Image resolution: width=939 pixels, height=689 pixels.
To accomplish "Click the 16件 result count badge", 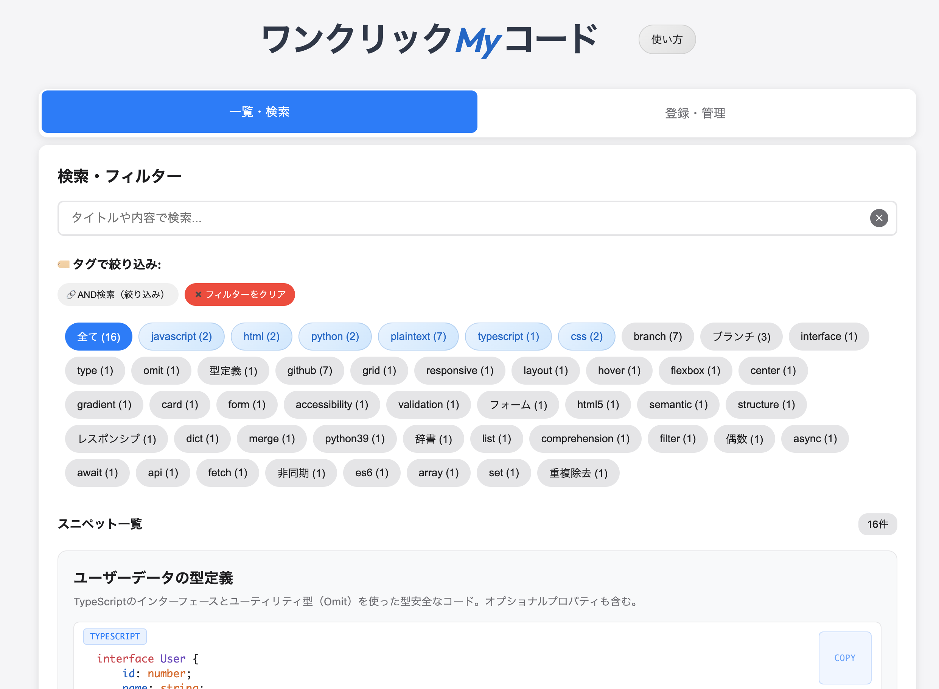I will pyautogui.click(x=877, y=524).
